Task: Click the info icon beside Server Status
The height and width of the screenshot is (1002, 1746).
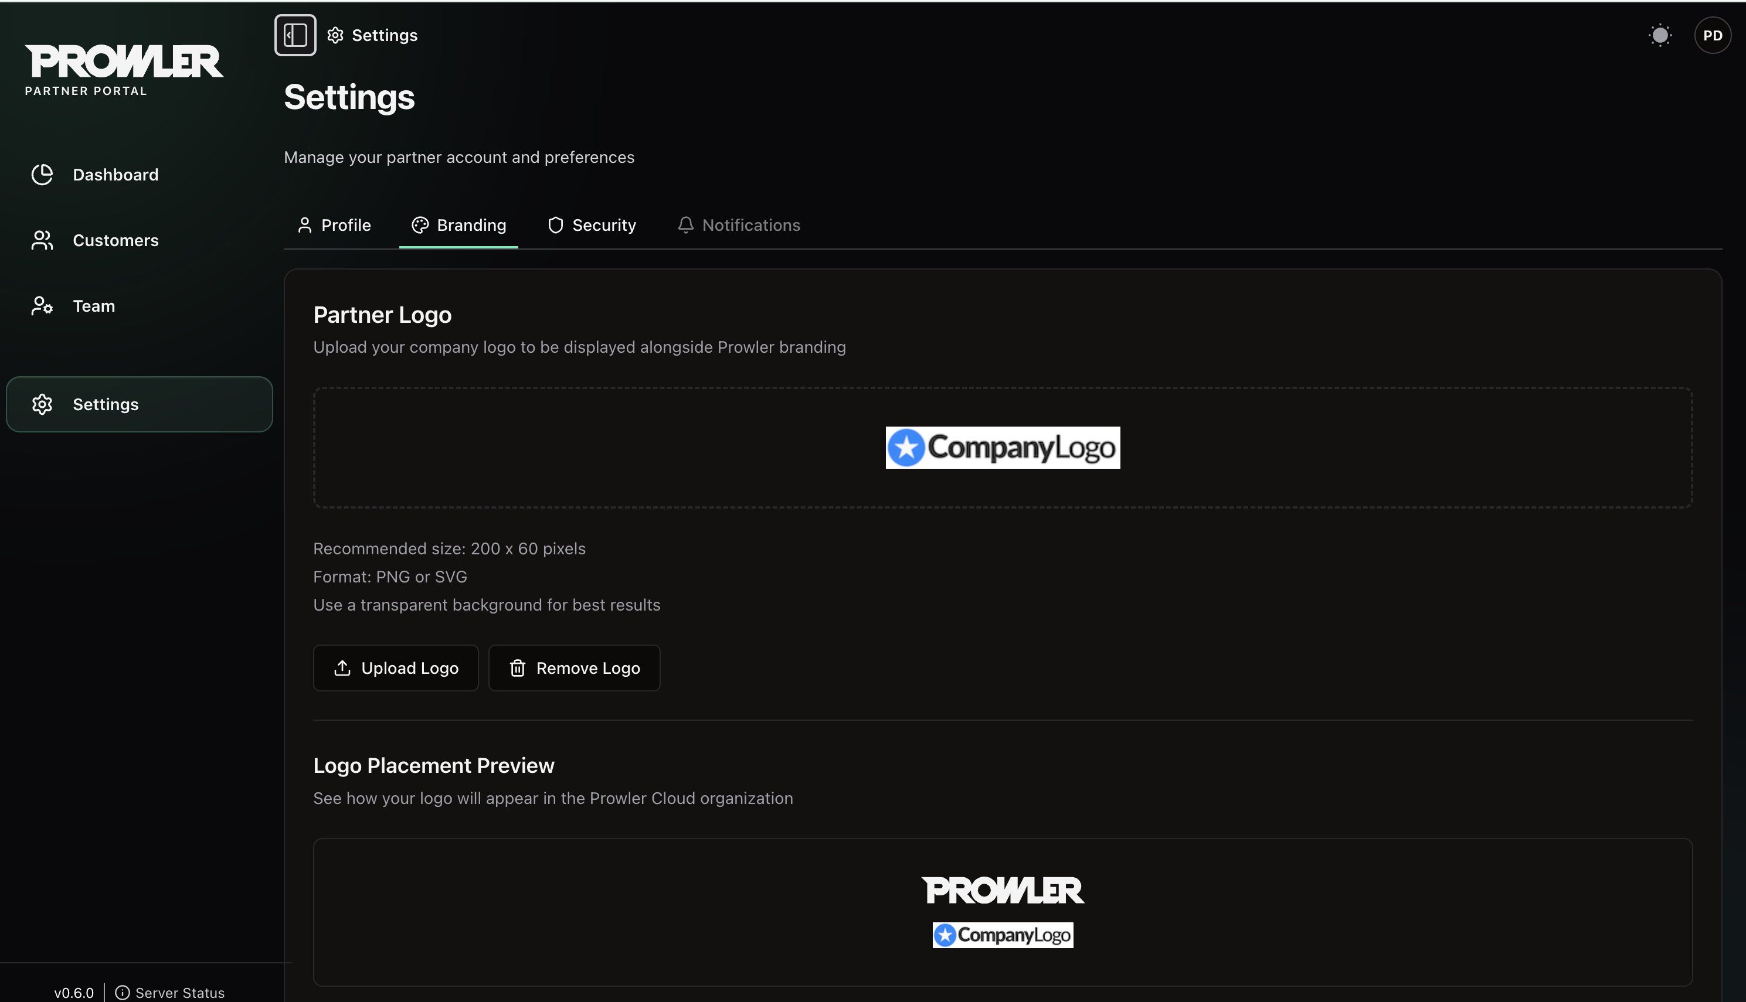Action: pyautogui.click(x=123, y=993)
